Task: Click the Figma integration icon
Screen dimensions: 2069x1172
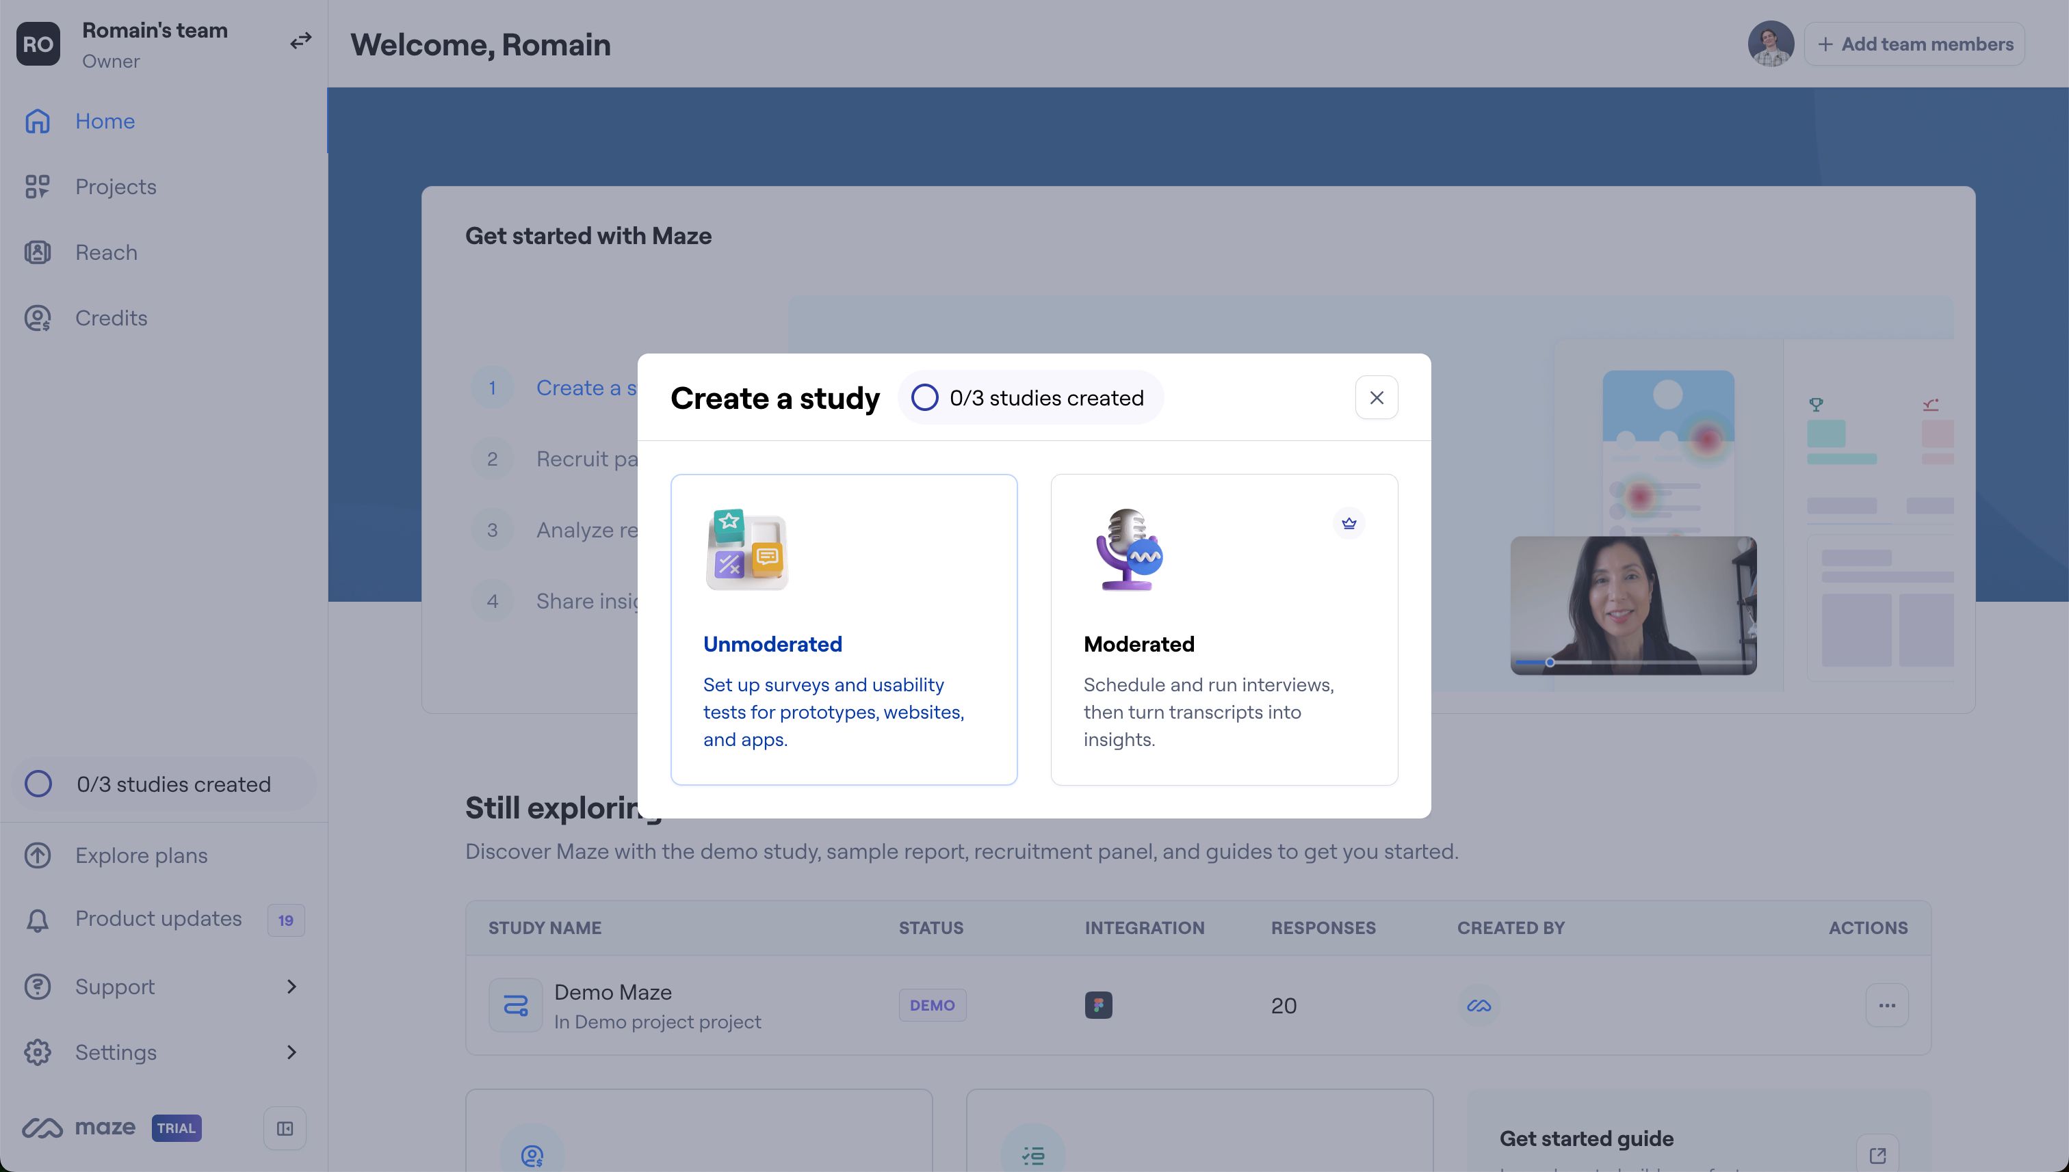Action: coord(1099,1005)
